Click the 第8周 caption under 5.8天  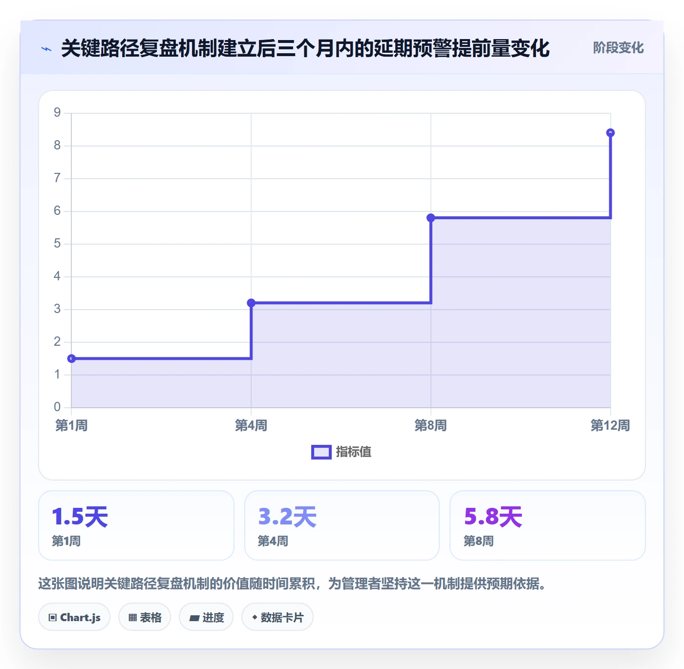[479, 541]
